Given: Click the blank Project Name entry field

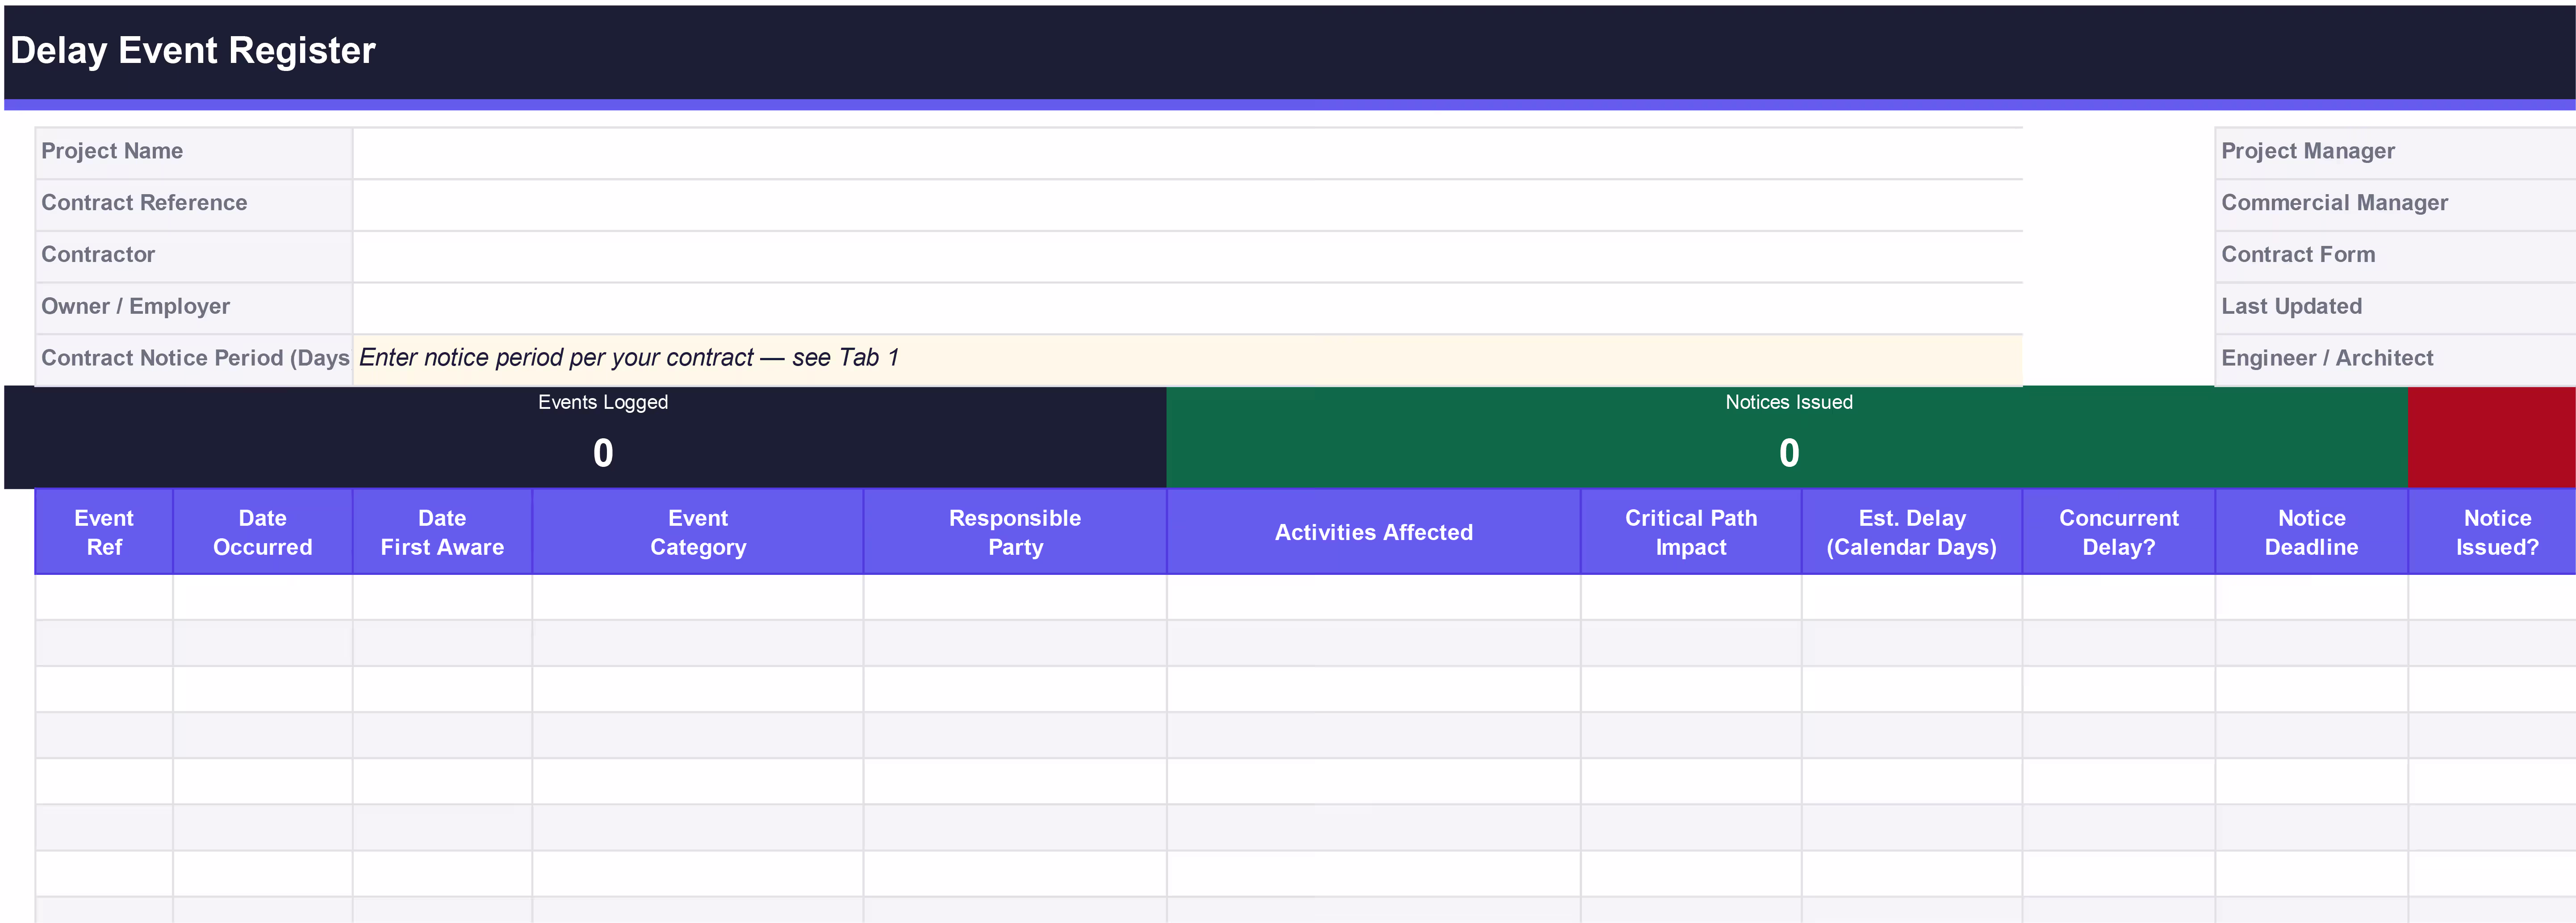Looking at the screenshot, I should coord(1187,153).
